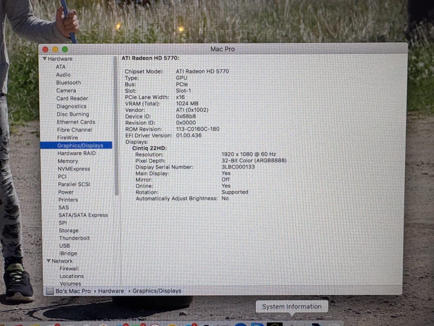The height and width of the screenshot is (326, 434).
Task: Open Storage in the sidebar
Action: pos(69,230)
